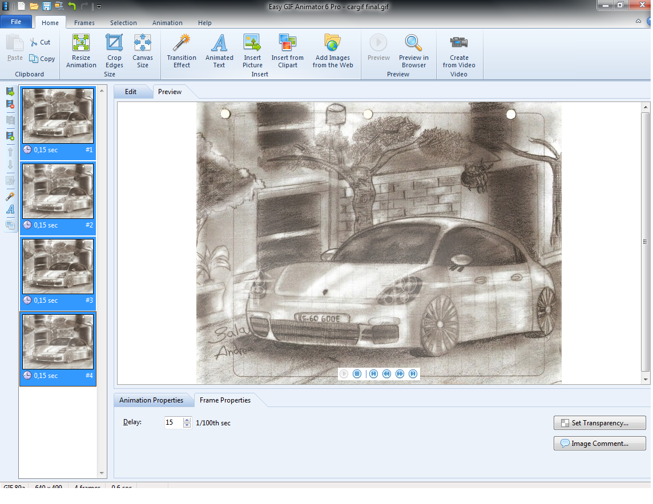Image resolution: width=653 pixels, height=504 pixels.
Task: Stop the animation preview playback
Action: tap(357, 374)
